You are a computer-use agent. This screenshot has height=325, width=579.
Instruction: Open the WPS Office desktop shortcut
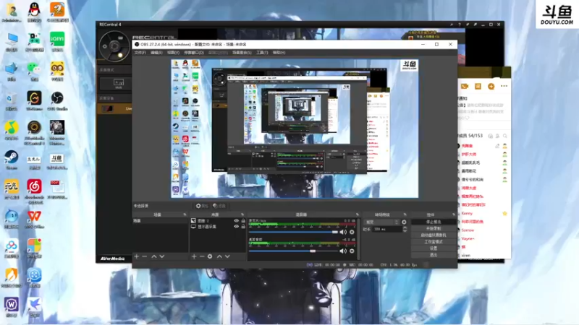[34, 219]
